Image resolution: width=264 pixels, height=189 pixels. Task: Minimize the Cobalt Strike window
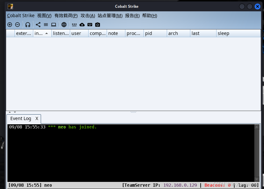(x=242, y=6)
